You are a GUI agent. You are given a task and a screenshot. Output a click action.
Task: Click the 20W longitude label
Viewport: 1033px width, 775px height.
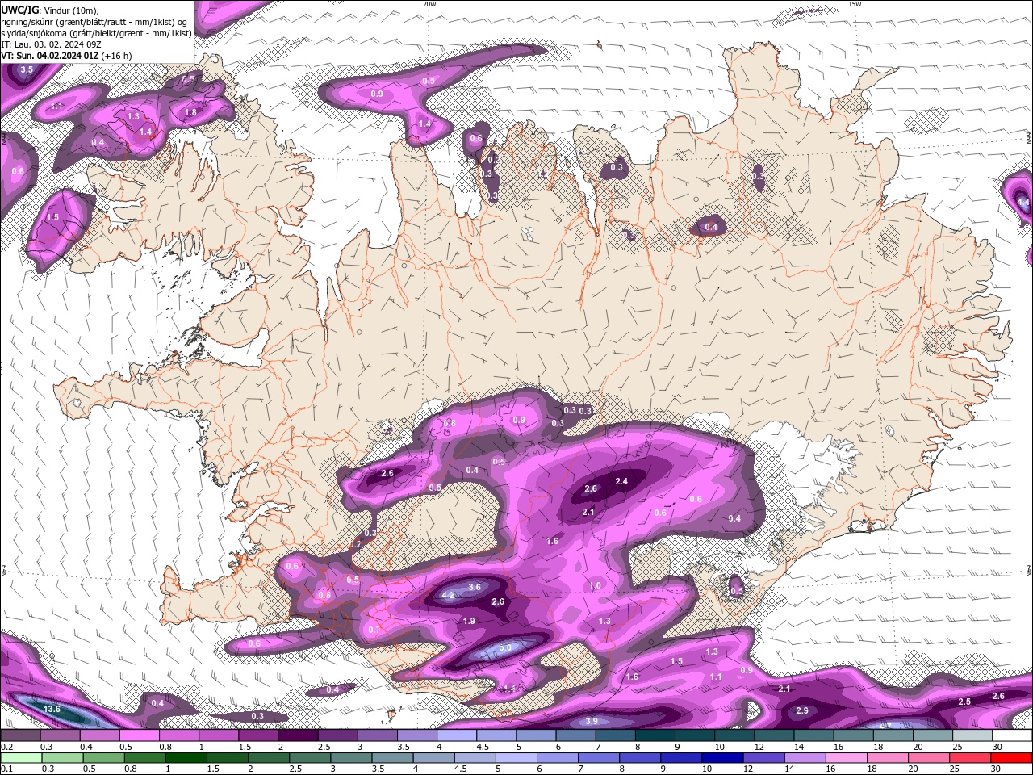(429, 4)
